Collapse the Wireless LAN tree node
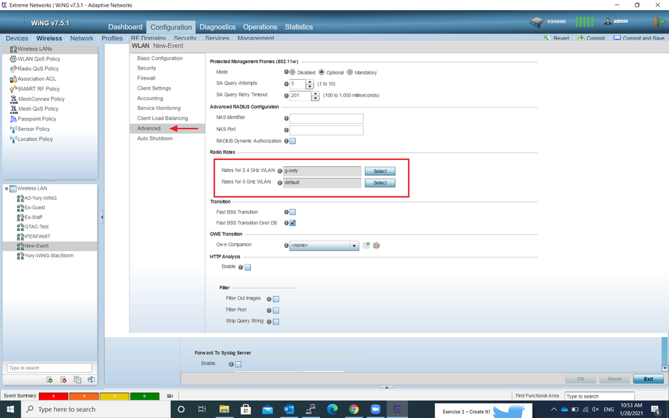The width and height of the screenshot is (669, 418). coord(7,189)
